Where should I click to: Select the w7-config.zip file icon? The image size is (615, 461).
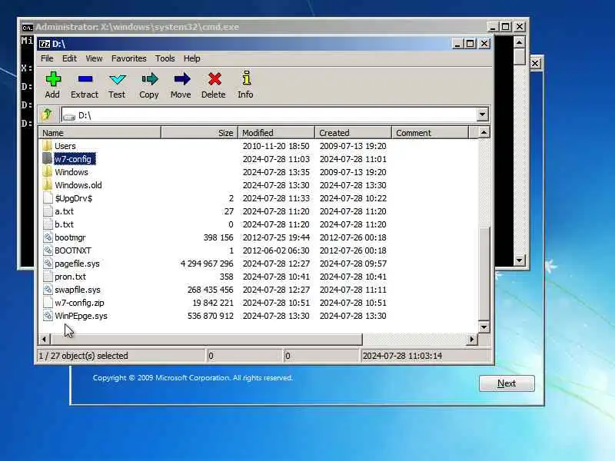(48, 303)
